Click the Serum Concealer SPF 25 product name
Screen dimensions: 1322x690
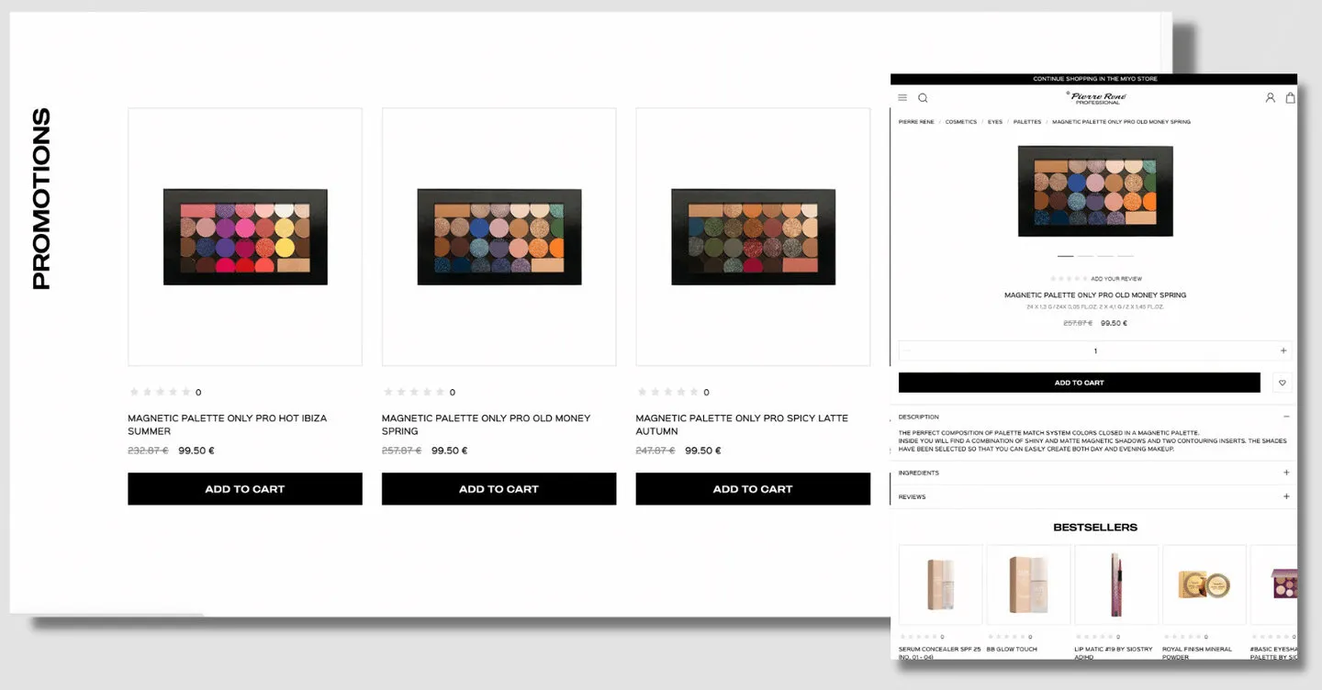(x=939, y=652)
